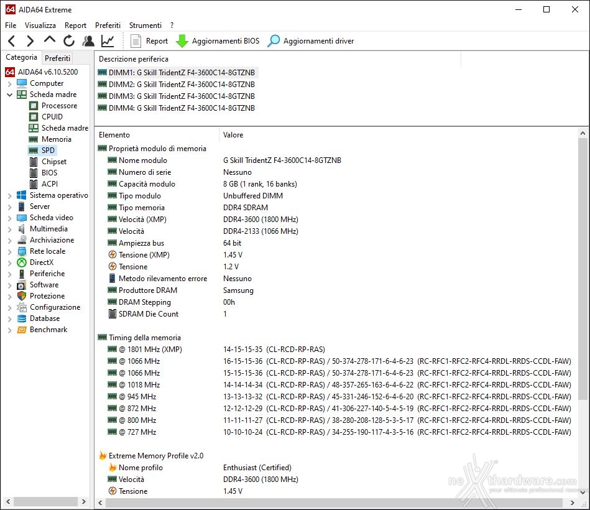Screen dimensions: 590x510
Task: Click the Configurazione icon
Action: [x=22, y=307]
